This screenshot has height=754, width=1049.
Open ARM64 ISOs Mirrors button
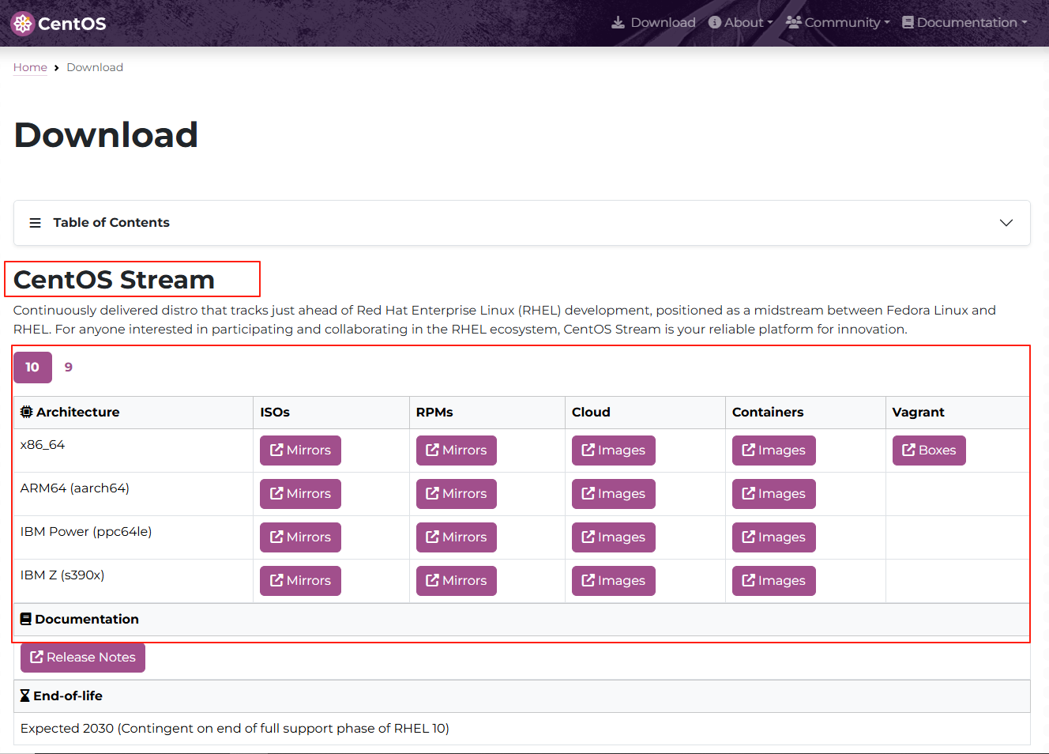point(300,494)
